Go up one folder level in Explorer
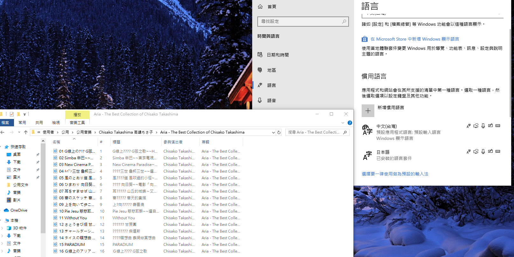This screenshot has height=257, width=514. click(26, 132)
